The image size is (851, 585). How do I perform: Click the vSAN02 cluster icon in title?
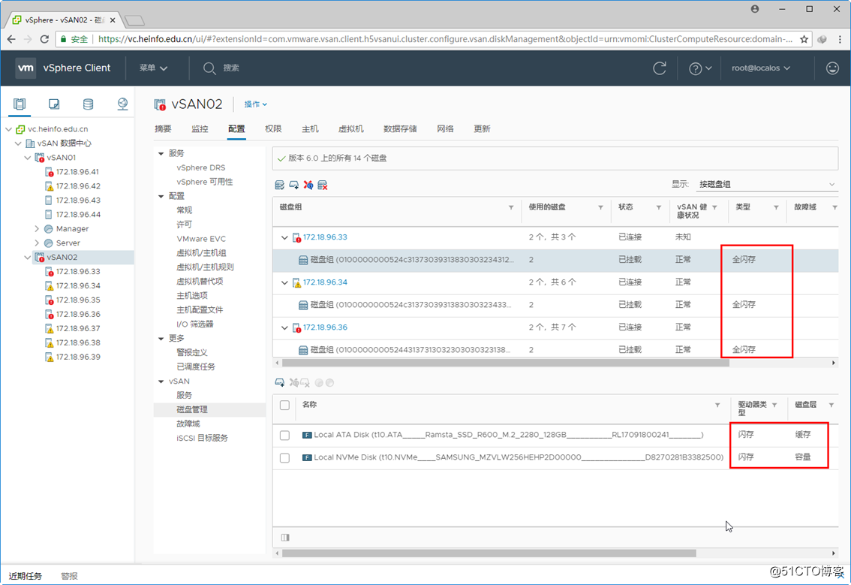(160, 104)
